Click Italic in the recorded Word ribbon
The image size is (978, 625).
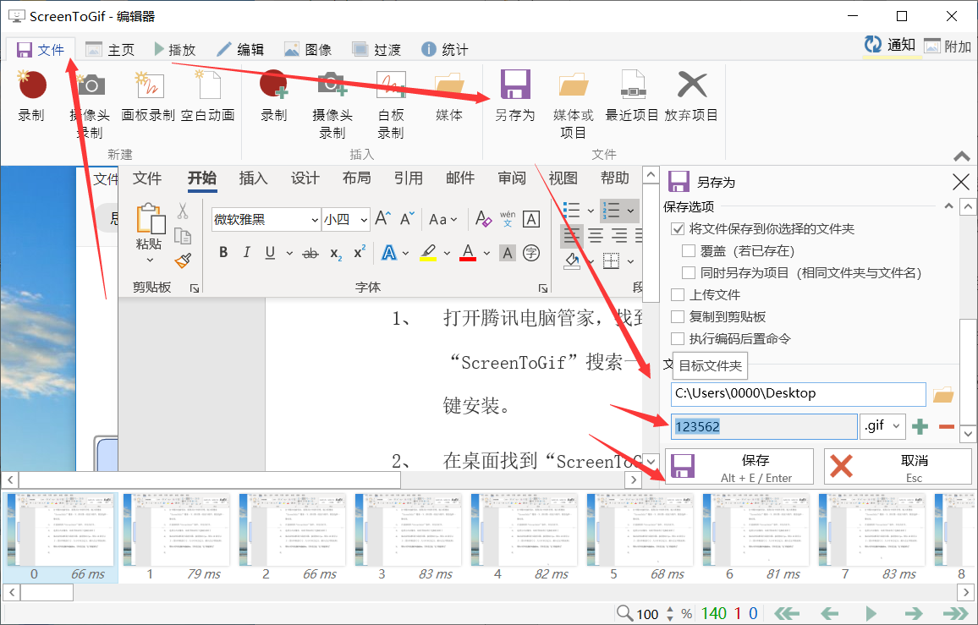(x=246, y=253)
